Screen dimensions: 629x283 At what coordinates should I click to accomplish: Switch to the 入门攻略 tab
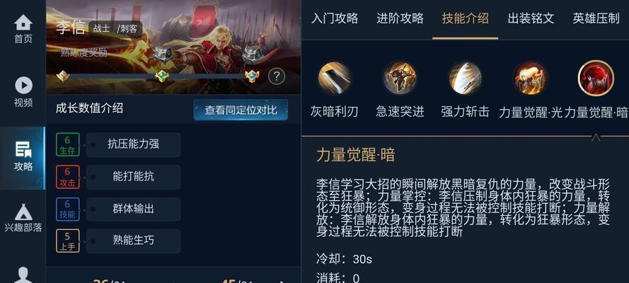pos(335,18)
